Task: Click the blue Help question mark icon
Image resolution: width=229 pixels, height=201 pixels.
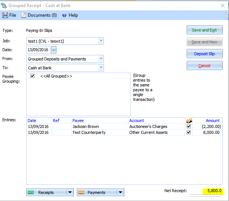Action: click(x=64, y=15)
